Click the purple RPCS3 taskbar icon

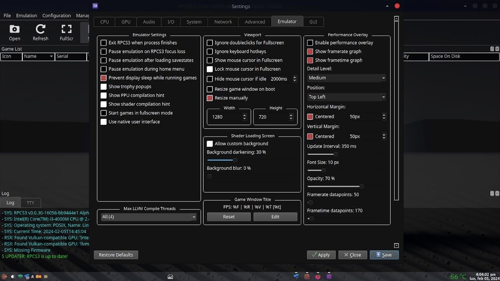(x=329, y=276)
